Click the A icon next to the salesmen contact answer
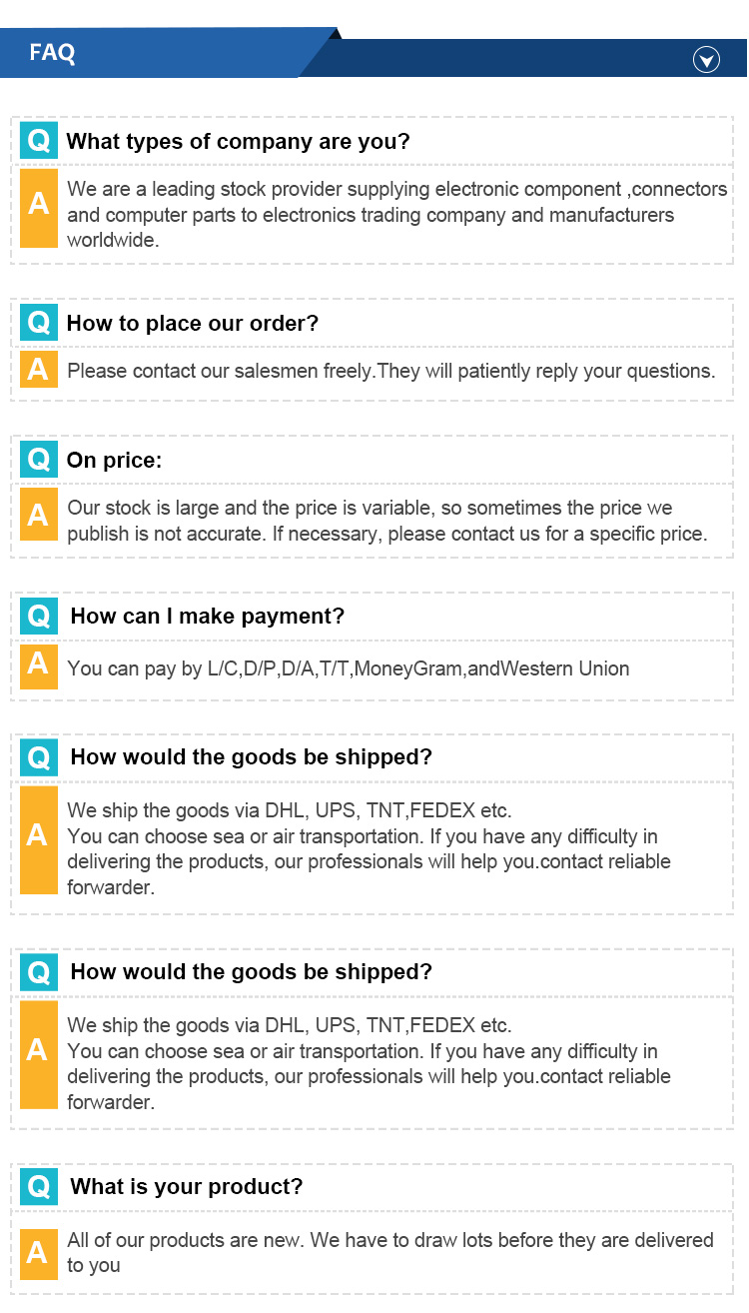Image resolution: width=749 pixels, height=1313 pixels. point(39,370)
